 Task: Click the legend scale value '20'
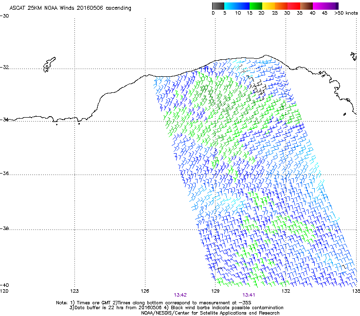[x=261, y=13]
